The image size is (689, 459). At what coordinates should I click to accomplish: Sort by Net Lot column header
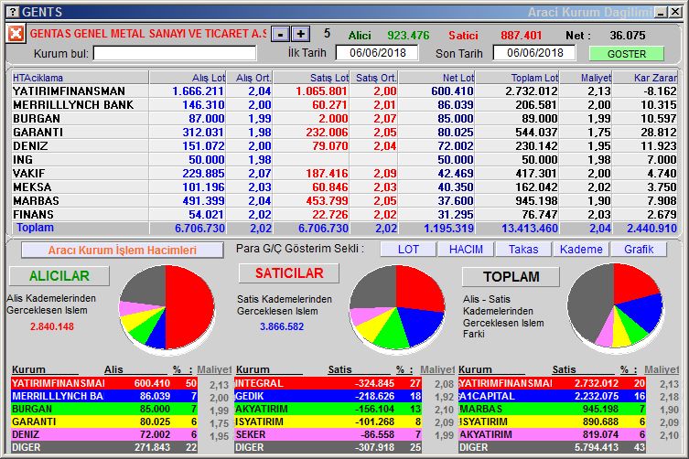[436, 78]
